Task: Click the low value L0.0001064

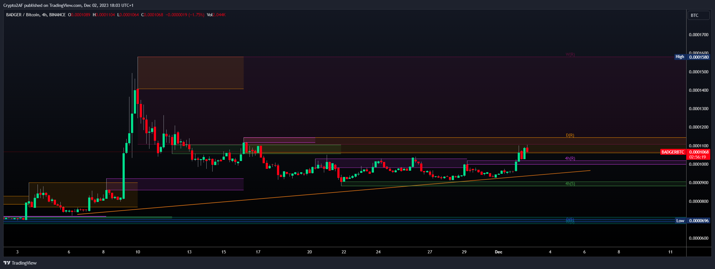Action: point(128,15)
